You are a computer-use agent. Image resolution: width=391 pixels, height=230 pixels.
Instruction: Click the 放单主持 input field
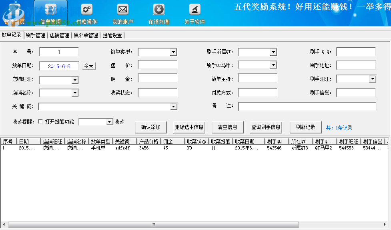pyautogui.click(x=257, y=78)
